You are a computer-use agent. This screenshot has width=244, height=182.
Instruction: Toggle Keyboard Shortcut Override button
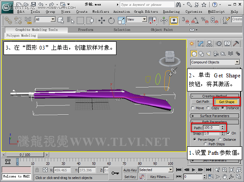[x=174, y=20]
